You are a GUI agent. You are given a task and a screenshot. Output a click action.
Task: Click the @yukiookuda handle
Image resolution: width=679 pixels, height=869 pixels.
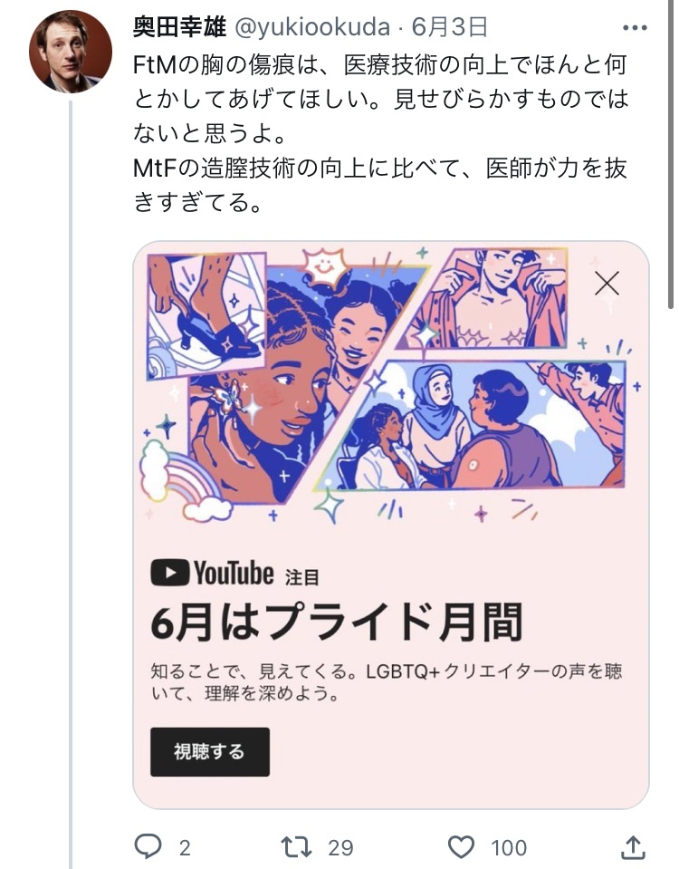(x=312, y=27)
